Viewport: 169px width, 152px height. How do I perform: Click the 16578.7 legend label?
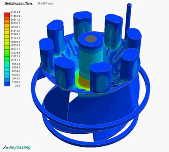tap(15, 49)
